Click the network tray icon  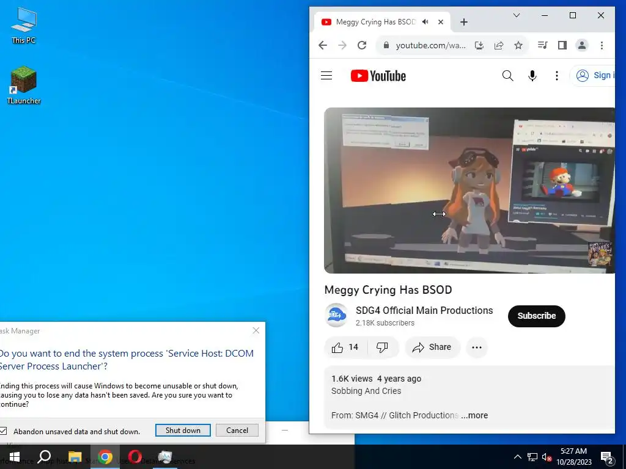532,457
